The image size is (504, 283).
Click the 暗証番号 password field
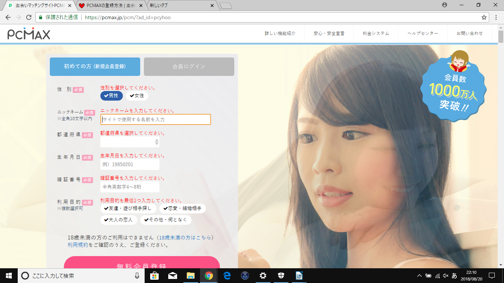pos(130,187)
